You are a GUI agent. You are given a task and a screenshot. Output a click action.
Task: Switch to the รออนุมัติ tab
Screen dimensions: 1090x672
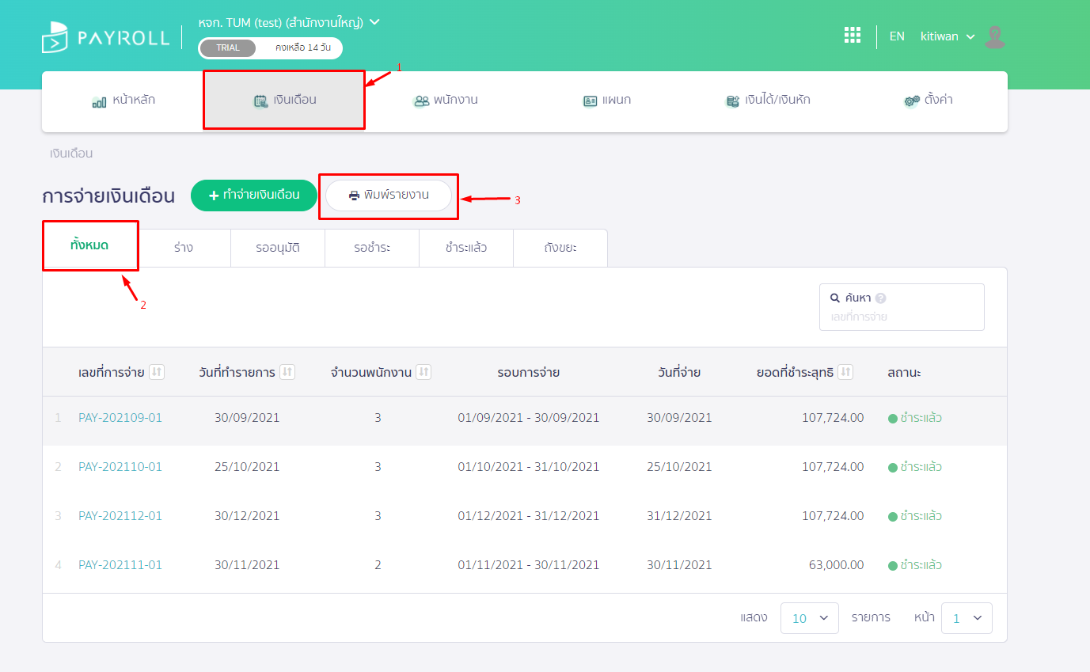[x=278, y=248]
